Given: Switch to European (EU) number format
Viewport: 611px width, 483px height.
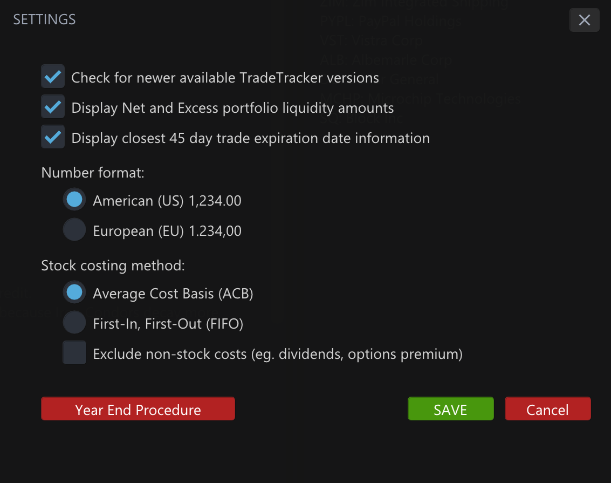Looking at the screenshot, I should pos(74,229).
